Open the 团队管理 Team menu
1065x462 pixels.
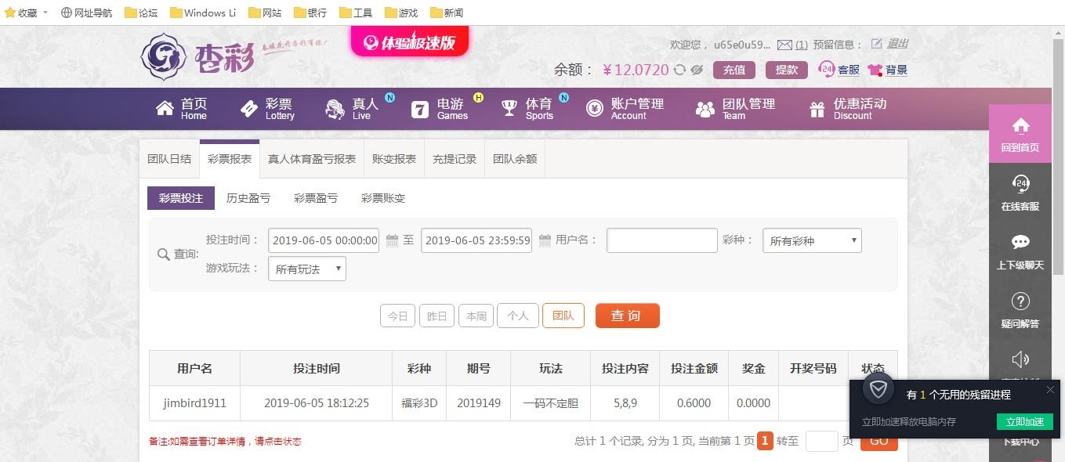pyautogui.click(x=736, y=109)
